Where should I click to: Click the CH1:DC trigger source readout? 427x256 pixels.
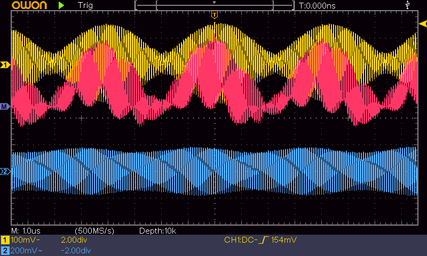[x=240, y=241]
